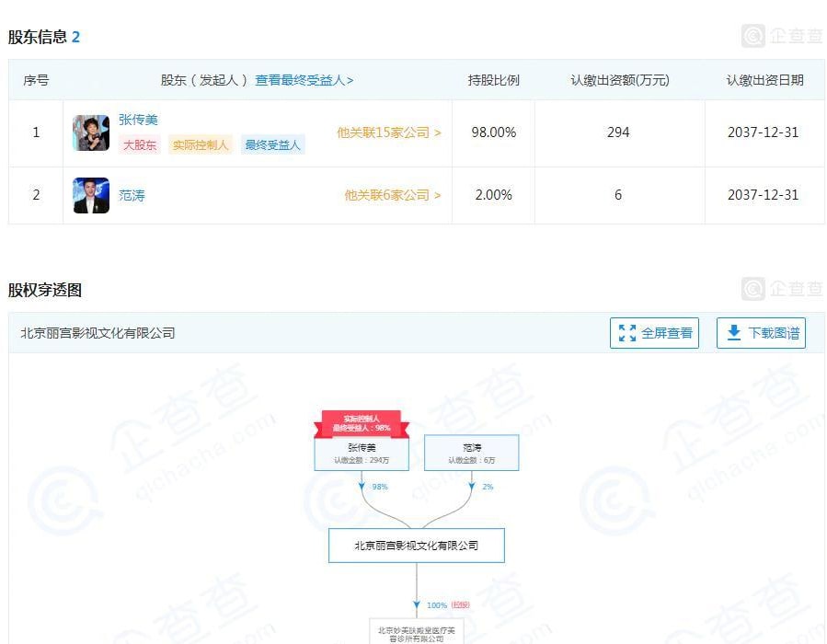Screen dimensions: 827x644
Task: Click the 98.00% shareholding cell
Action: (x=494, y=132)
